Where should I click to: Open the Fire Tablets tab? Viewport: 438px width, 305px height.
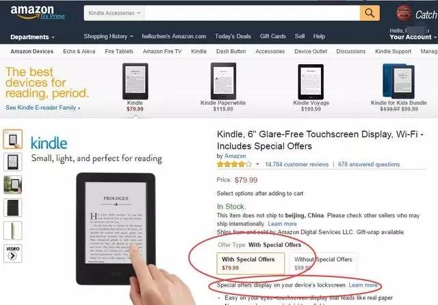coord(119,51)
